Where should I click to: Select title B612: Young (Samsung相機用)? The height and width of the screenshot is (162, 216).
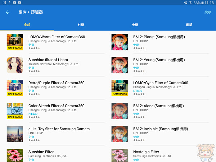click(159, 60)
